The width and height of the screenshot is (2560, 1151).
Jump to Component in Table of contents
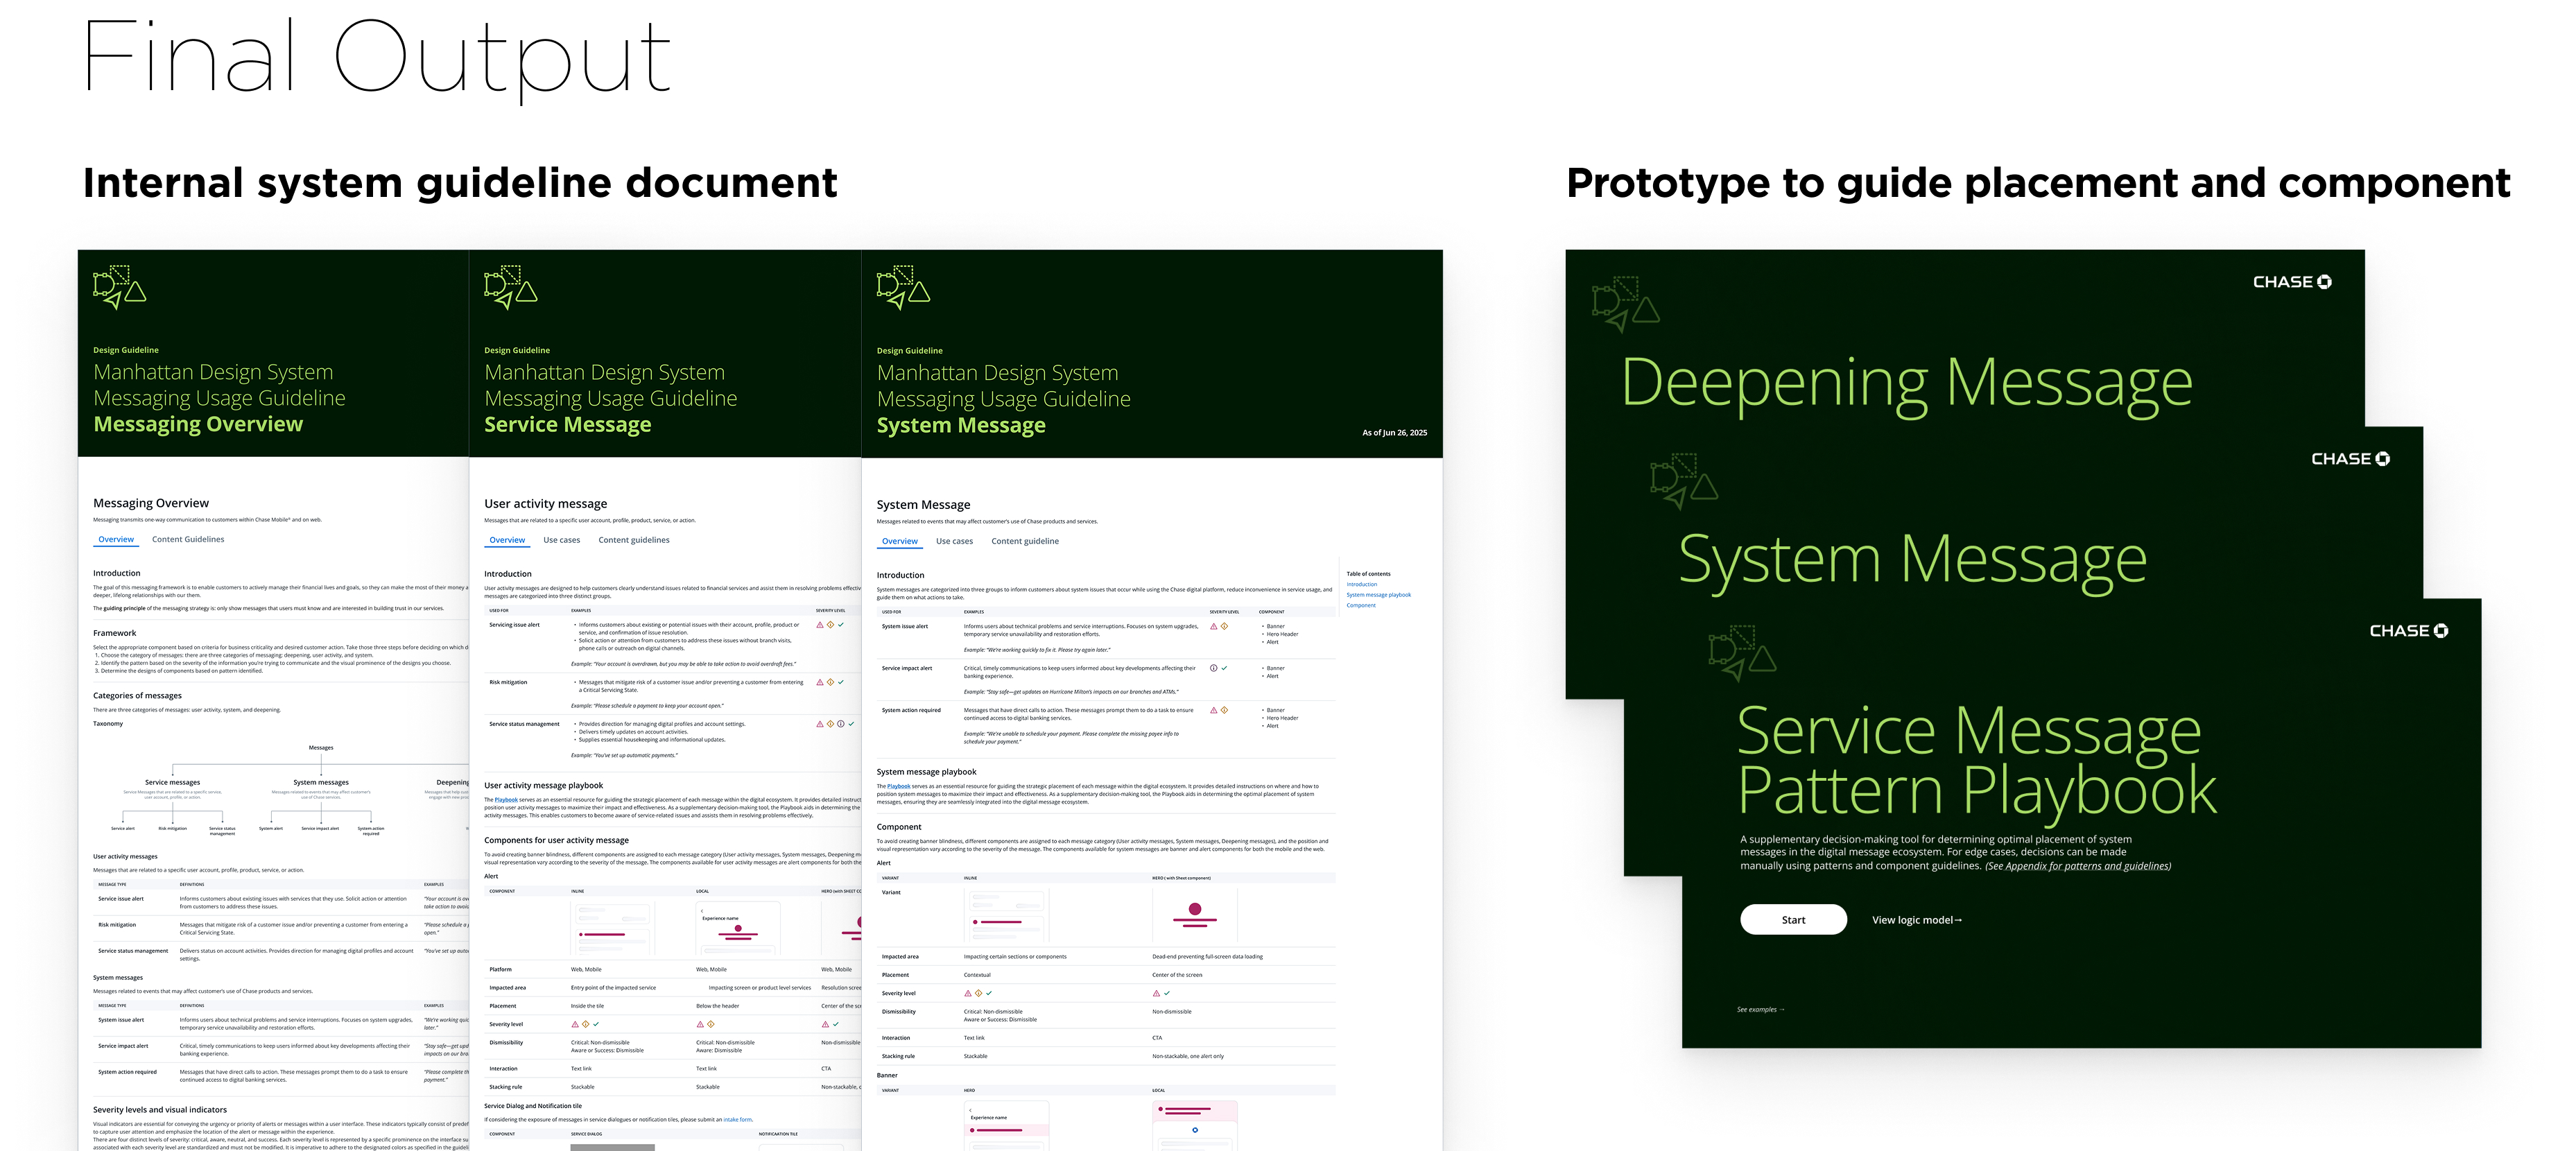click(x=1360, y=605)
